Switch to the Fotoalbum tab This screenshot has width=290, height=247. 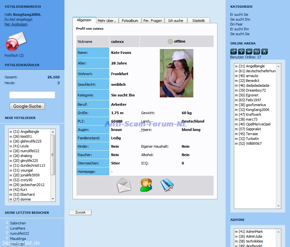[130, 21]
